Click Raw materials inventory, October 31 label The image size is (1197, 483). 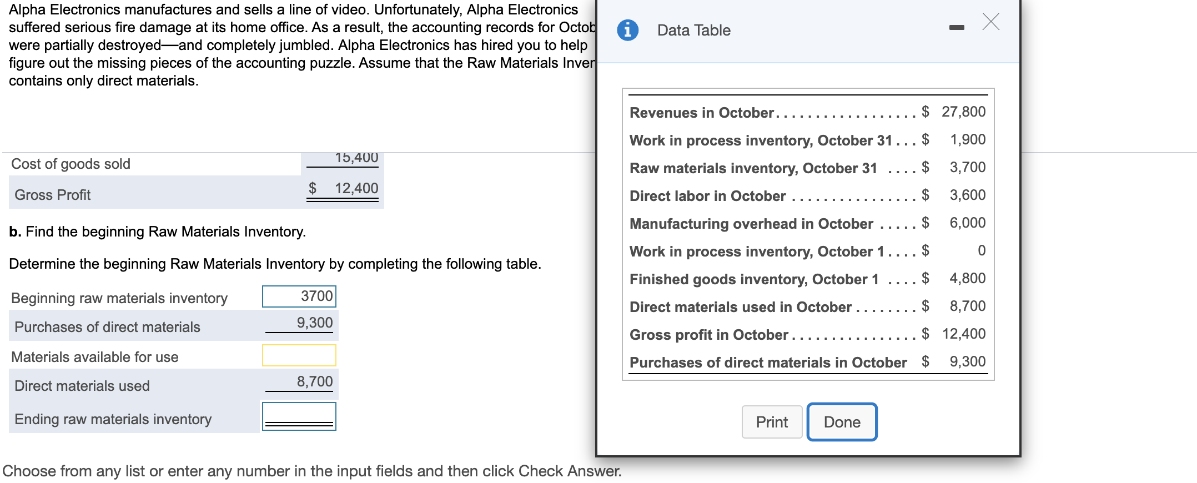(x=753, y=168)
